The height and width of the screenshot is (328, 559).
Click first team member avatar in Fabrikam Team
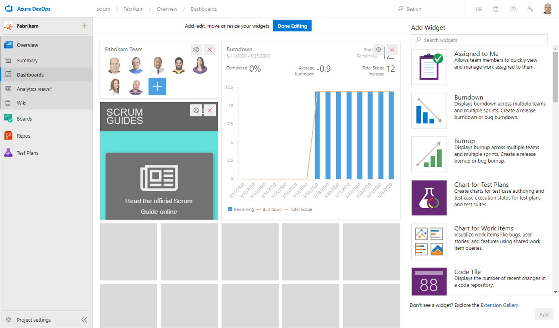click(114, 65)
